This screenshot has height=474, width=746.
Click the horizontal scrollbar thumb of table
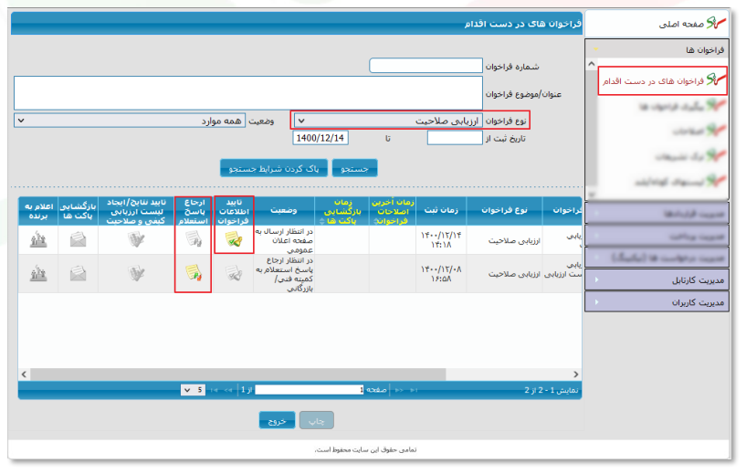click(x=238, y=374)
